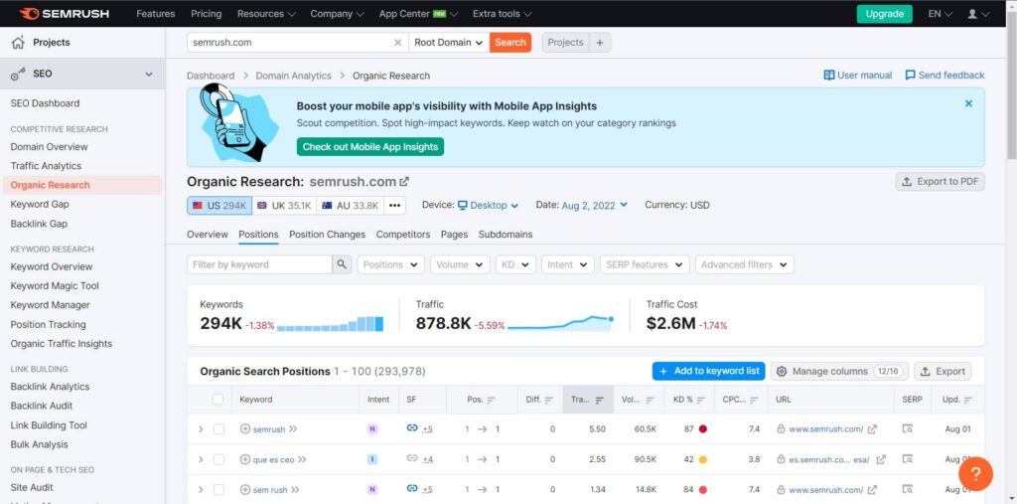Click the plus icon beside Projects

(x=599, y=42)
